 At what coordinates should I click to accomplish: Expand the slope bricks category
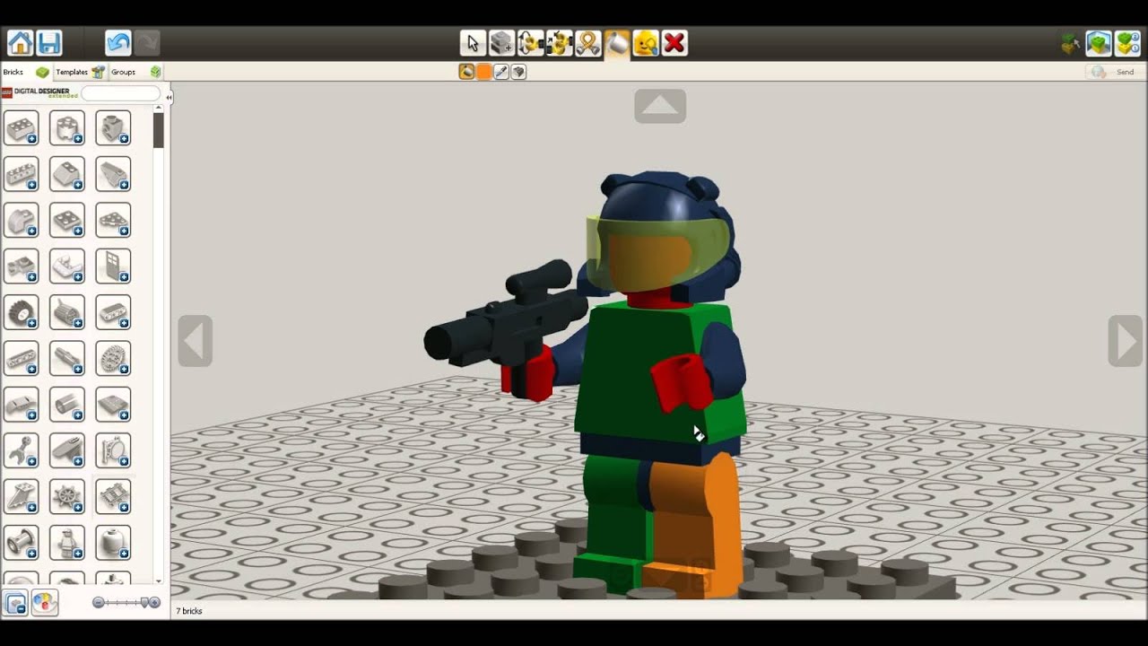click(x=67, y=174)
